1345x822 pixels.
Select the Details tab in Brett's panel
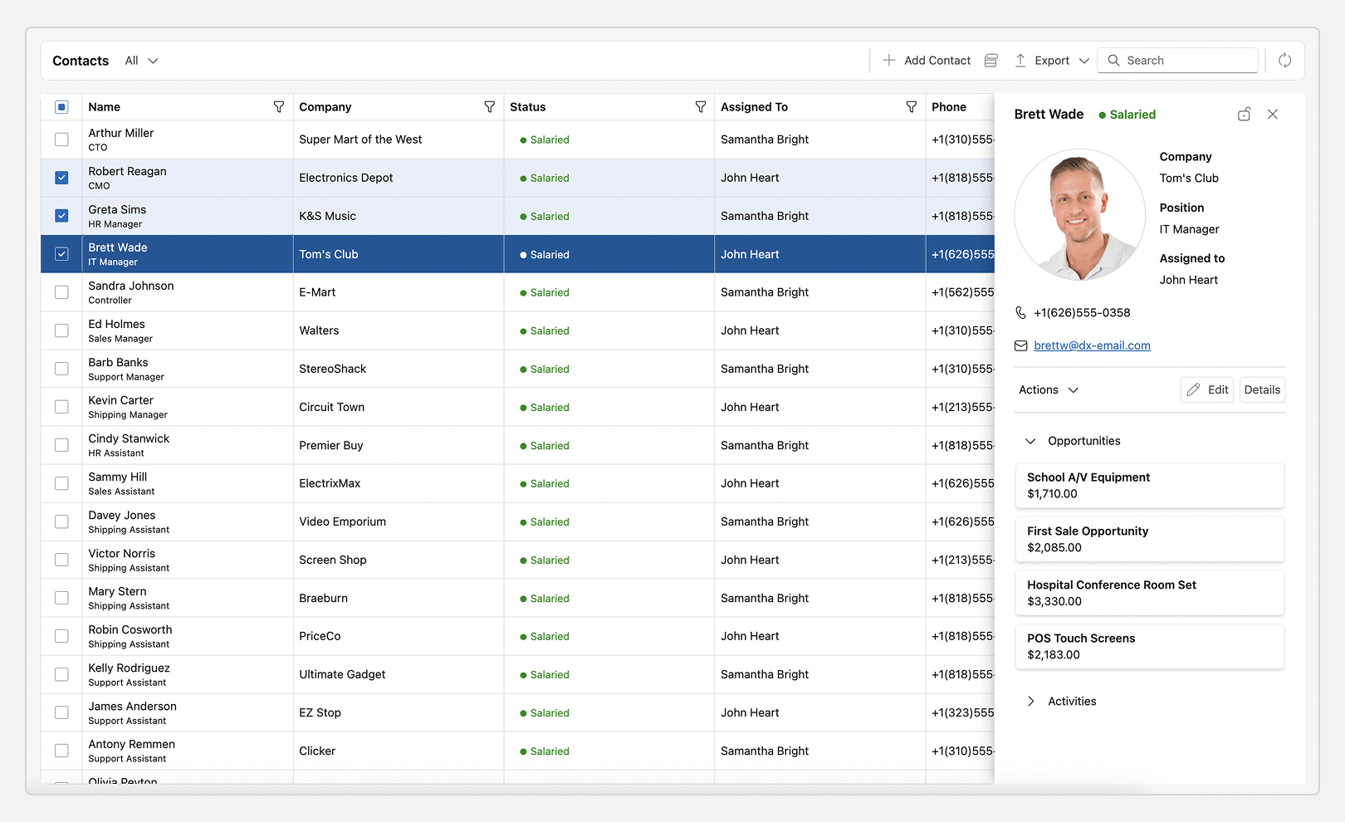click(x=1261, y=389)
